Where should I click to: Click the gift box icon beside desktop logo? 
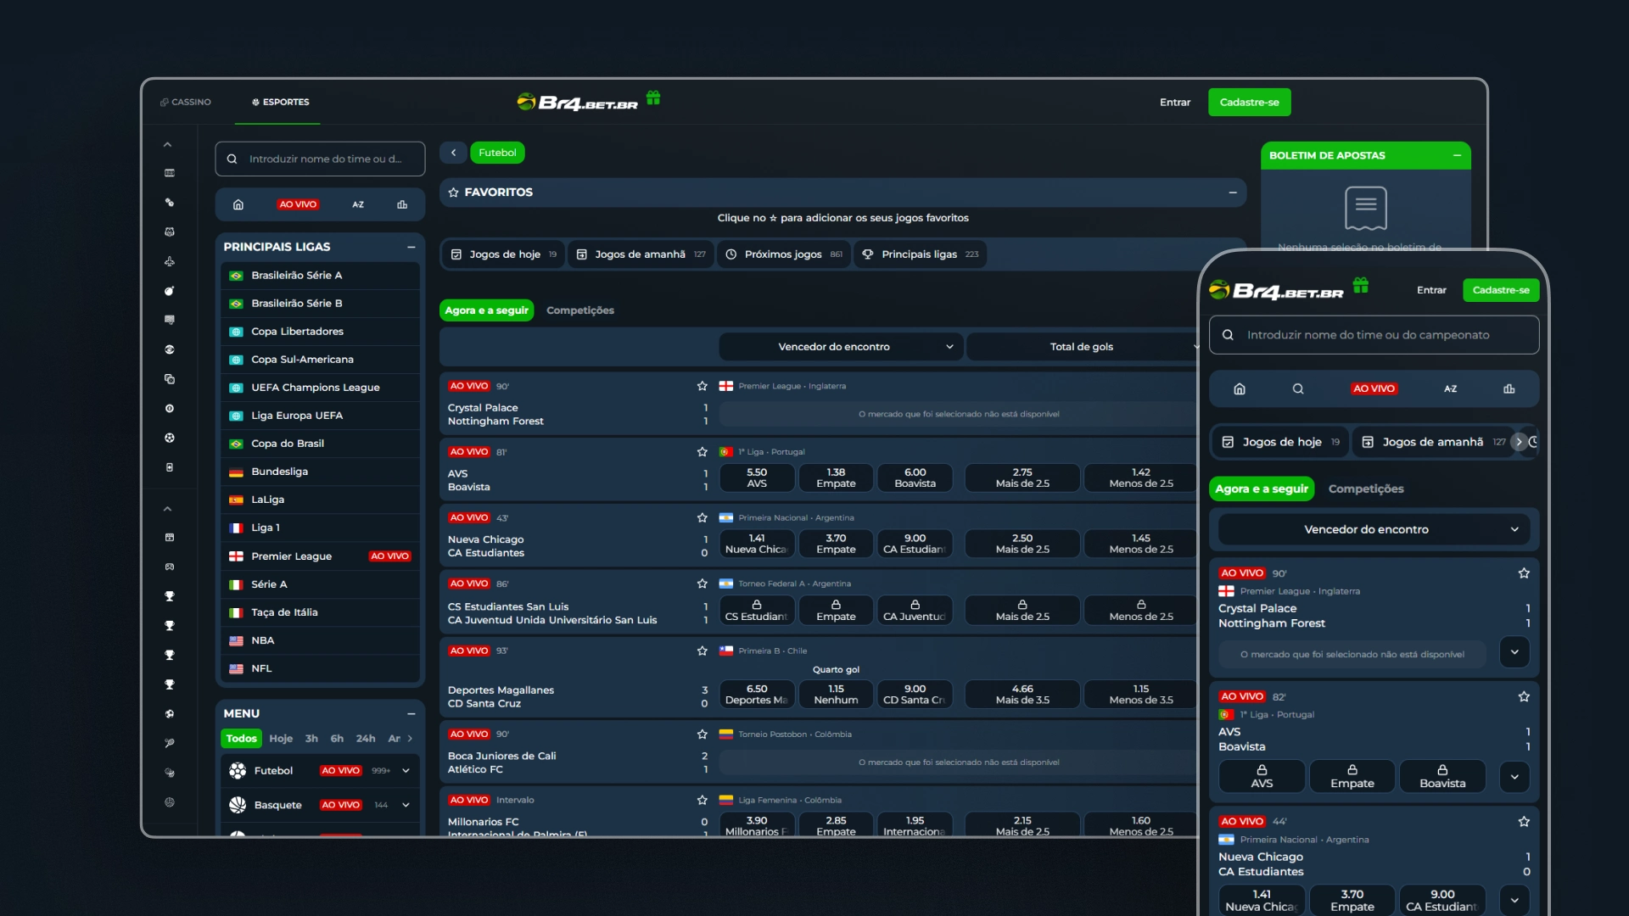[653, 98]
